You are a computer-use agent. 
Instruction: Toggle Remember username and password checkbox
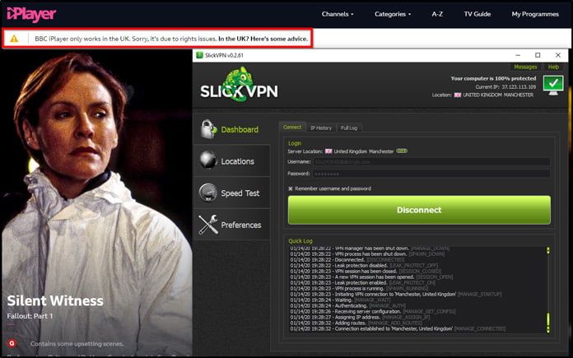(291, 188)
